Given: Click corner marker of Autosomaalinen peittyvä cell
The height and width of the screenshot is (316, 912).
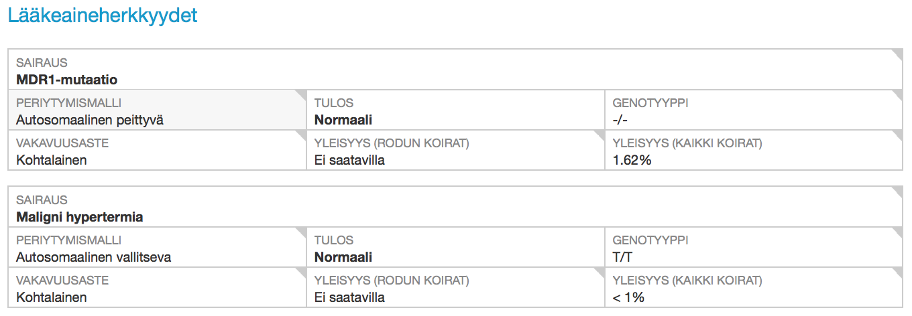Looking at the screenshot, I should [300, 95].
